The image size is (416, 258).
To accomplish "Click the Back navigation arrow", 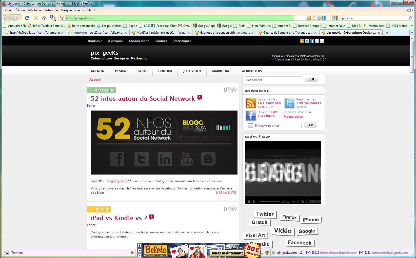I will click(8, 18).
